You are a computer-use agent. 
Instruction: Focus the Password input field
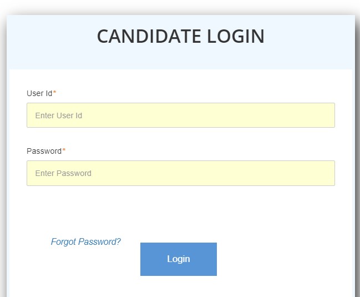coord(180,173)
